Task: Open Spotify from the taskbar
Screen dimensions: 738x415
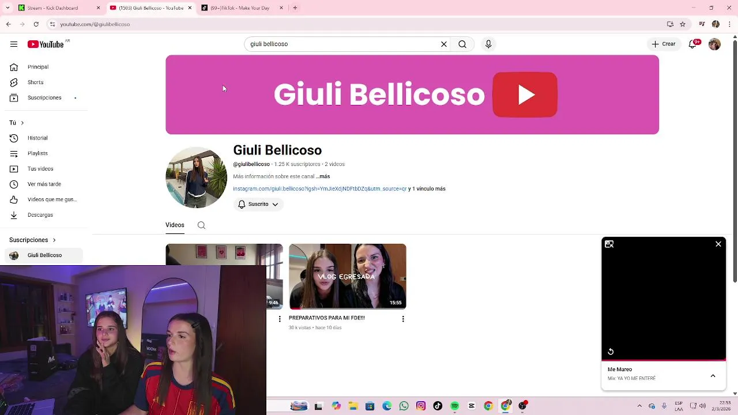Action: tap(455, 406)
